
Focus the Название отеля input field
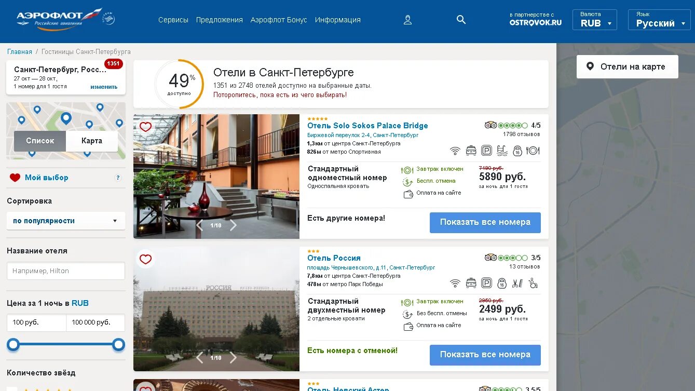66,271
